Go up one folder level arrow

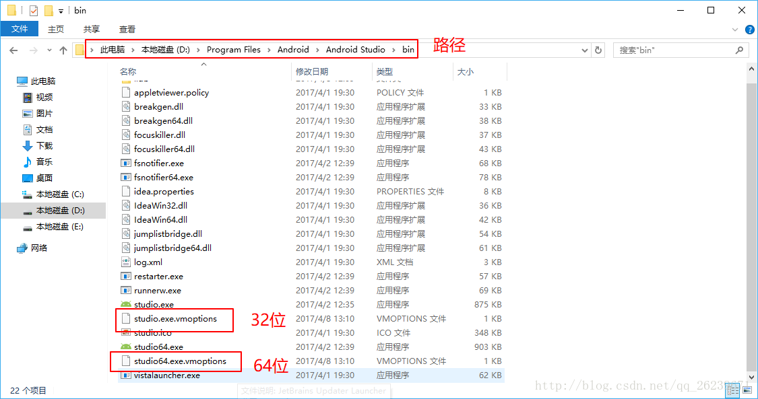click(63, 50)
